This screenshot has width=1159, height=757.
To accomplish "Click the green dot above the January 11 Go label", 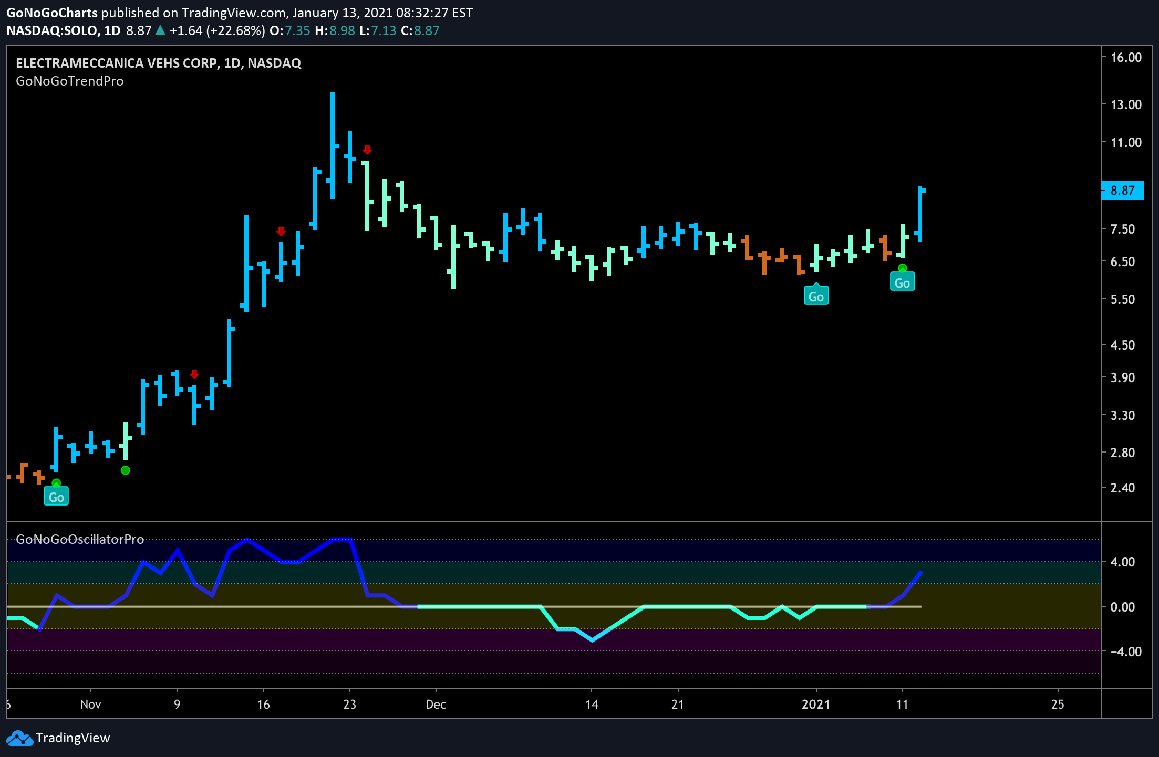I will pyautogui.click(x=902, y=268).
